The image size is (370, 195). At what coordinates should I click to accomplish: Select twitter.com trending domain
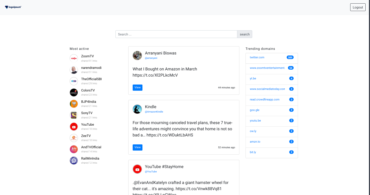(257, 57)
